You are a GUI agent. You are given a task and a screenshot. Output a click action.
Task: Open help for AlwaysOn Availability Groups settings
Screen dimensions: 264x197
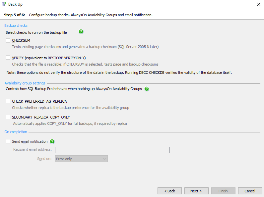(x=147, y=89)
